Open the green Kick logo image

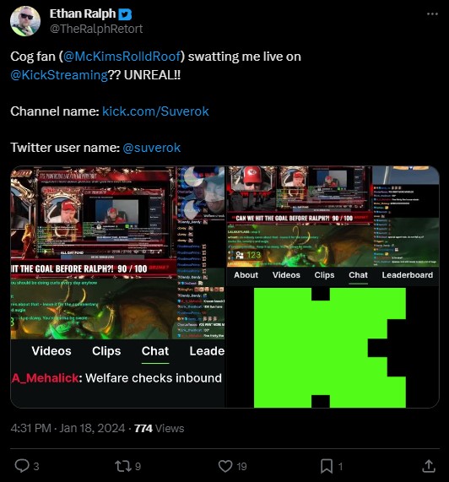pos(333,347)
